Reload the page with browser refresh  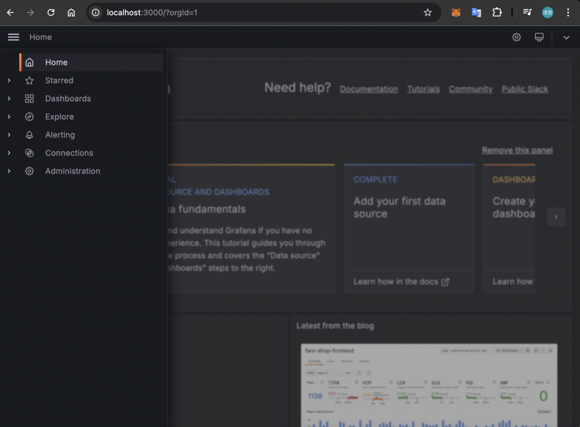[50, 12]
